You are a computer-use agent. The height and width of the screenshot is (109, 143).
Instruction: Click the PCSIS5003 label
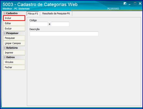(x=113, y=9)
